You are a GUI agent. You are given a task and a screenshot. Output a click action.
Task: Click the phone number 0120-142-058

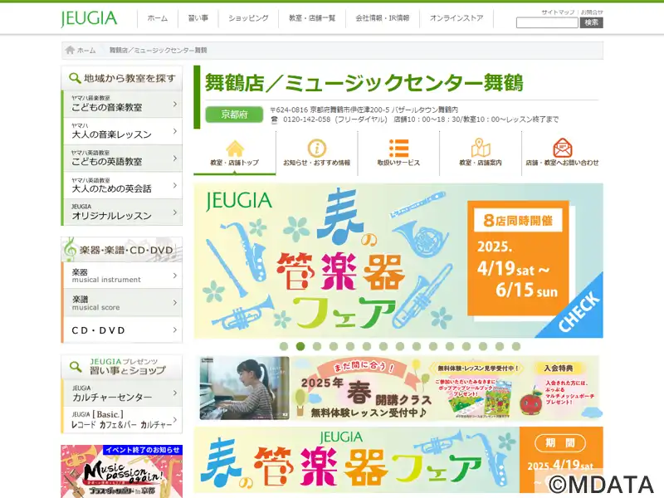coord(306,120)
